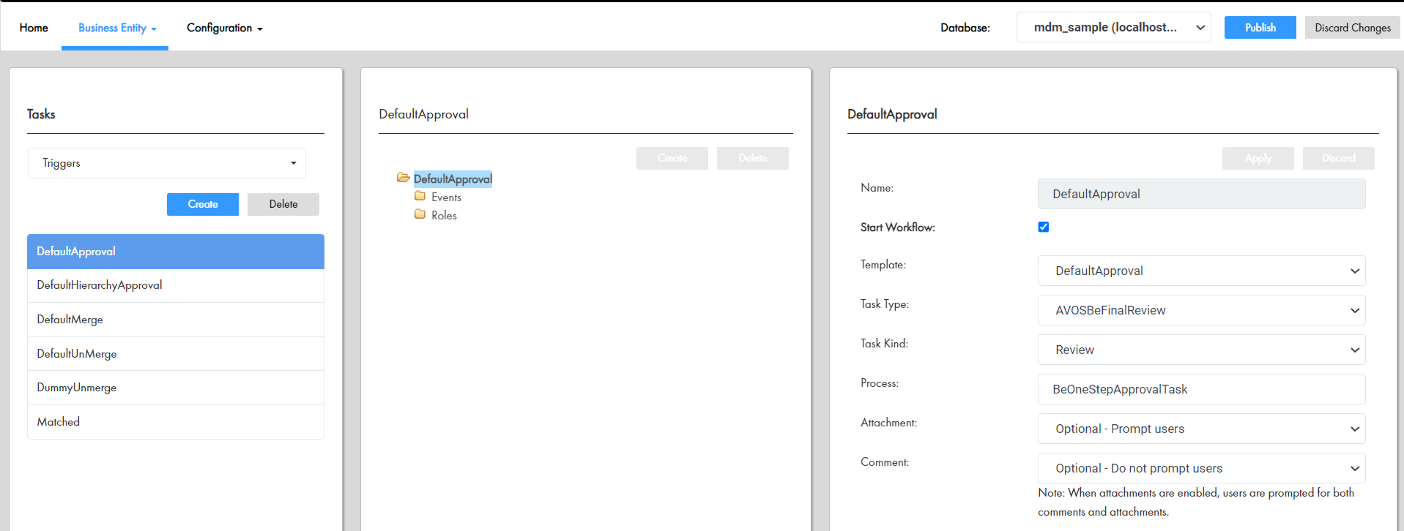Click the Process input field
The image size is (1404, 531).
[1201, 389]
